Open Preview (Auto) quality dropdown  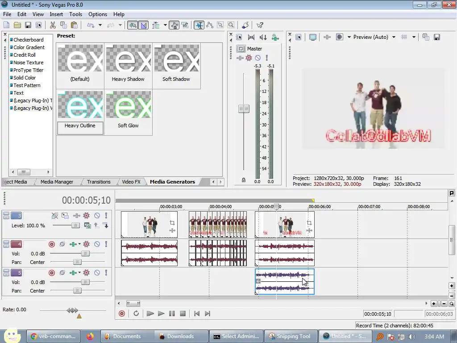[394, 37]
